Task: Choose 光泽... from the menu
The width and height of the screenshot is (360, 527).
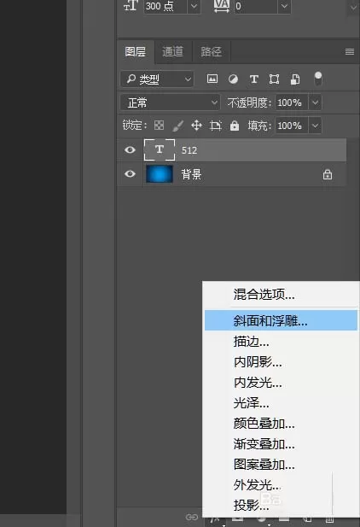Action: [281, 403]
